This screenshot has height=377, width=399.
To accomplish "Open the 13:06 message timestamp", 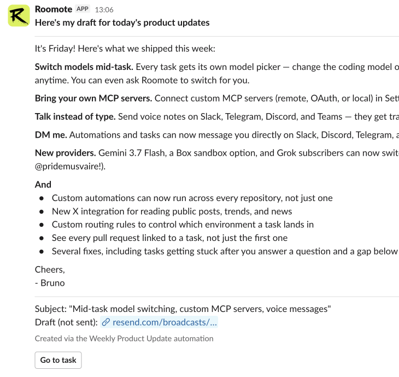I will tap(104, 10).
